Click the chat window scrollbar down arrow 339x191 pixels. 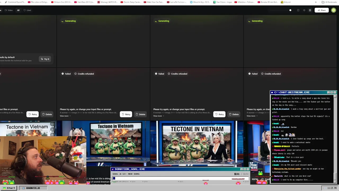pos(335,181)
